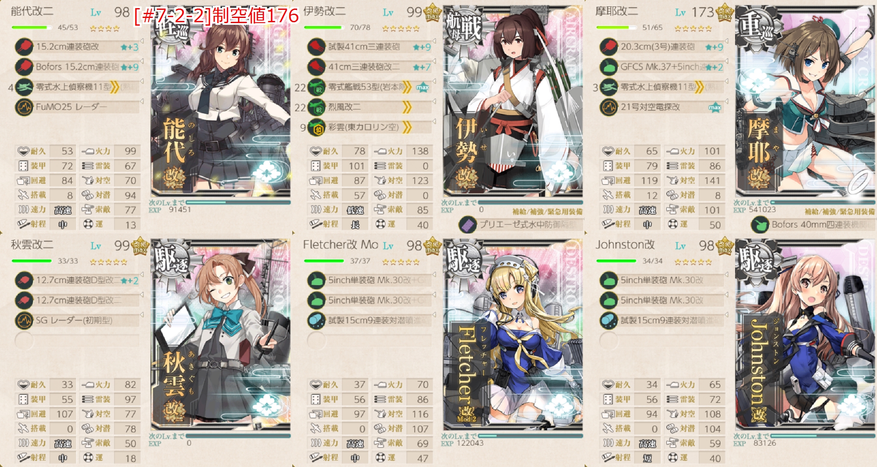The image size is (877, 467).
Task: Click the 能代改二 ship card portrait
Action: point(221,101)
